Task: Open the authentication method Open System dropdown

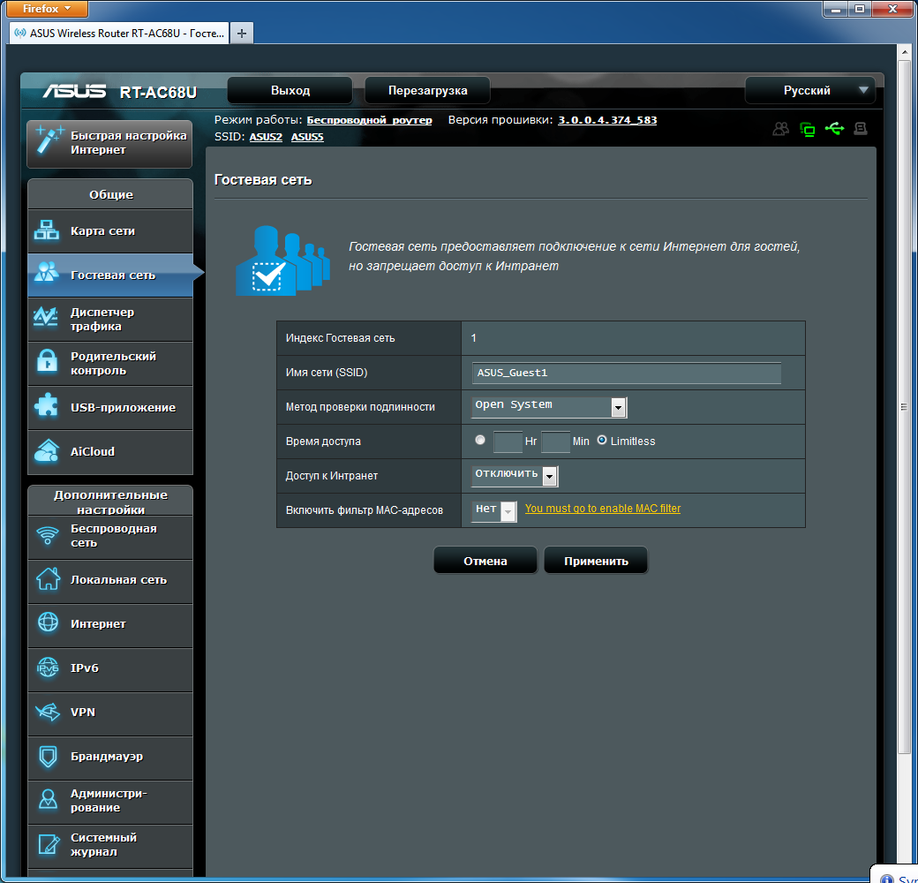Action: tap(549, 406)
